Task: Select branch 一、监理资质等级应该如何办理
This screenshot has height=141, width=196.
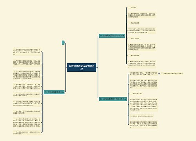Action: point(112,36)
